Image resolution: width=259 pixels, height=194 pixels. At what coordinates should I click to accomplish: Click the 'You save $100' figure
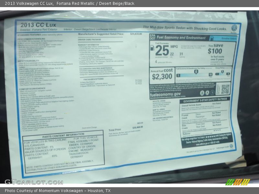point(215,49)
